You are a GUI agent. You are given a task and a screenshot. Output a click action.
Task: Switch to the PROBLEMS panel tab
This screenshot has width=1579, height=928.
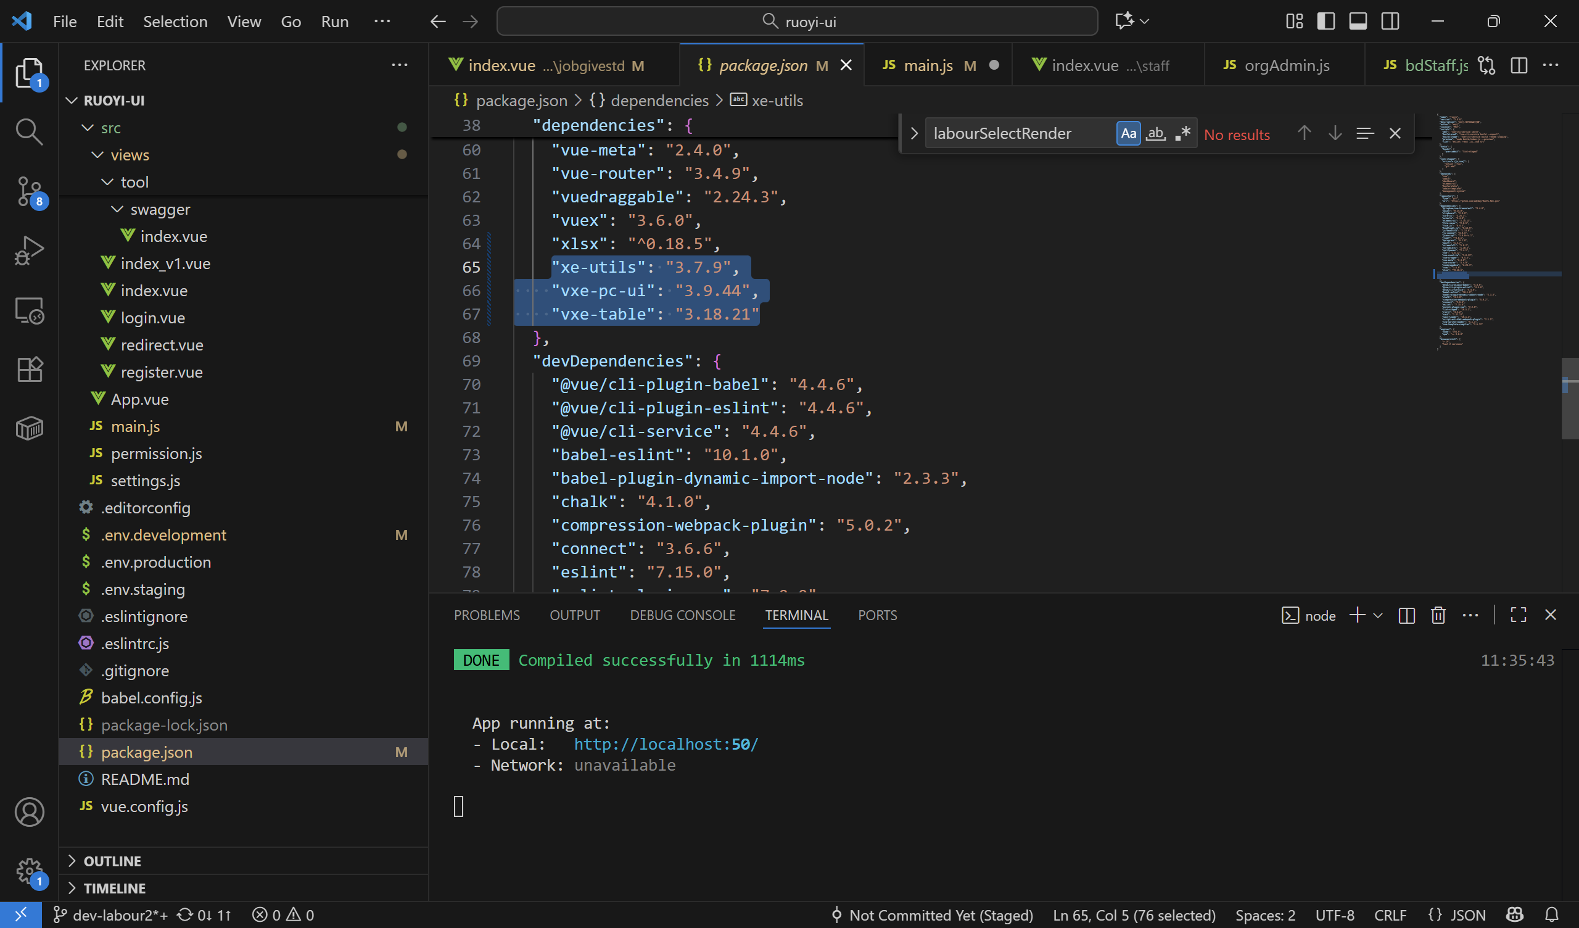(486, 615)
